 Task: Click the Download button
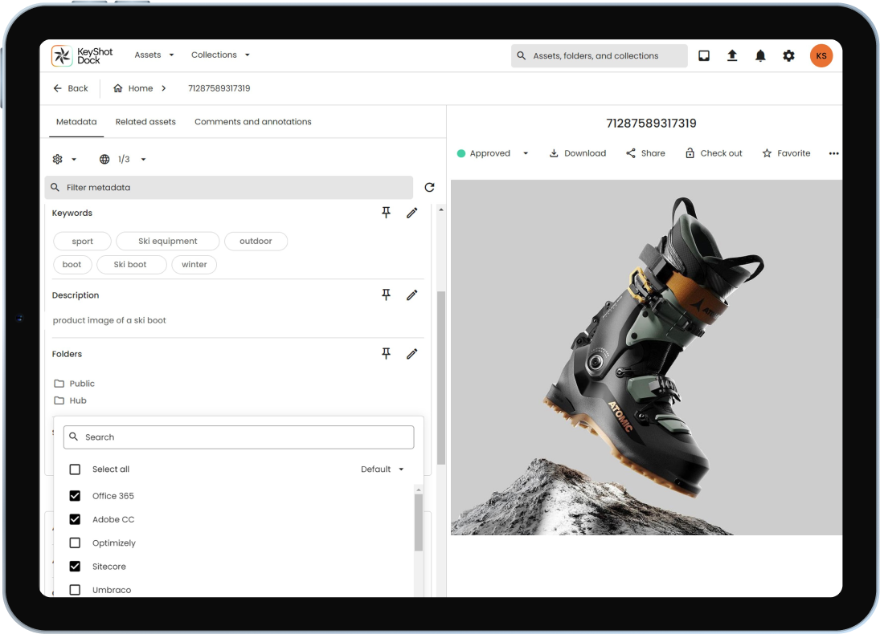[x=577, y=153]
